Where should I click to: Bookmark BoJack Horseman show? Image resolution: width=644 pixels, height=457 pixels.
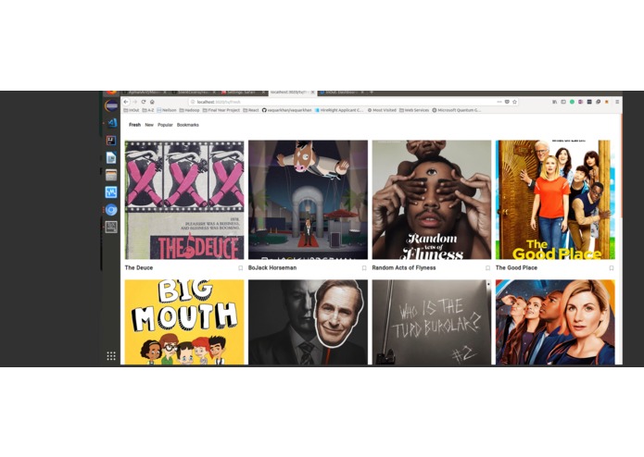tap(364, 268)
